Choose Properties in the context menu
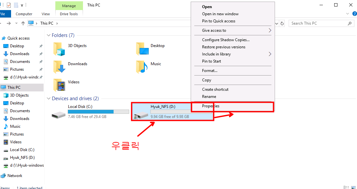The height and width of the screenshot is (189, 357). [233, 106]
